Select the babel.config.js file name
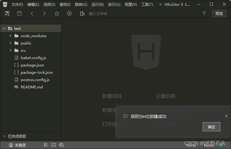 (x=33, y=58)
